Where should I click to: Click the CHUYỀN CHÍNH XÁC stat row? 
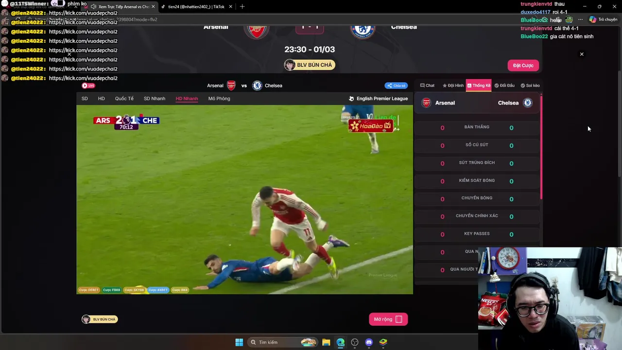[x=477, y=216]
